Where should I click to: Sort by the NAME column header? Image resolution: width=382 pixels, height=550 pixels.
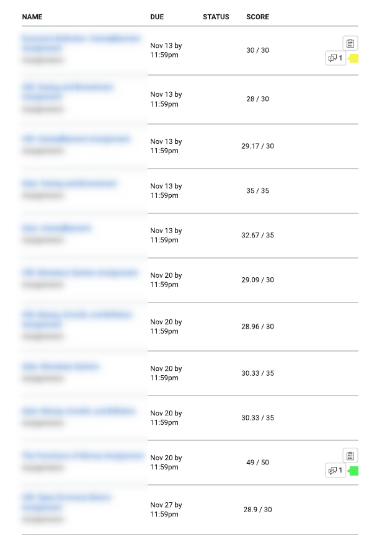pyautogui.click(x=32, y=17)
